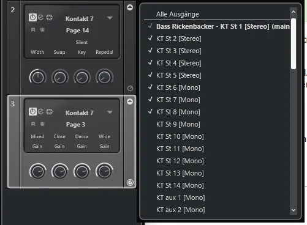Open output activation arrow for slot 2
The image size is (307, 225).
point(130,7)
